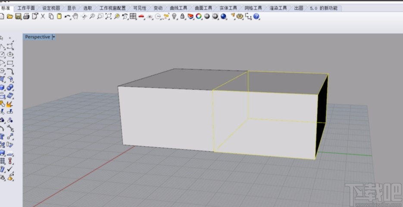The image size is (403, 207).
Task: Save the model with the floppy disk icon
Action: point(18,17)
